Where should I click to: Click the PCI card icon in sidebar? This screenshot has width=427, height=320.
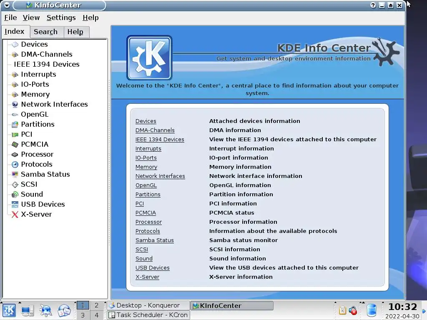click(15, 135)
